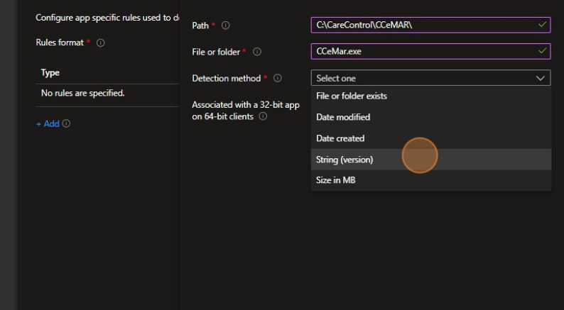Click the 'Select one' text in Detection method
Image resolution: width=564 pixels, height=310 pixels.
336,78
